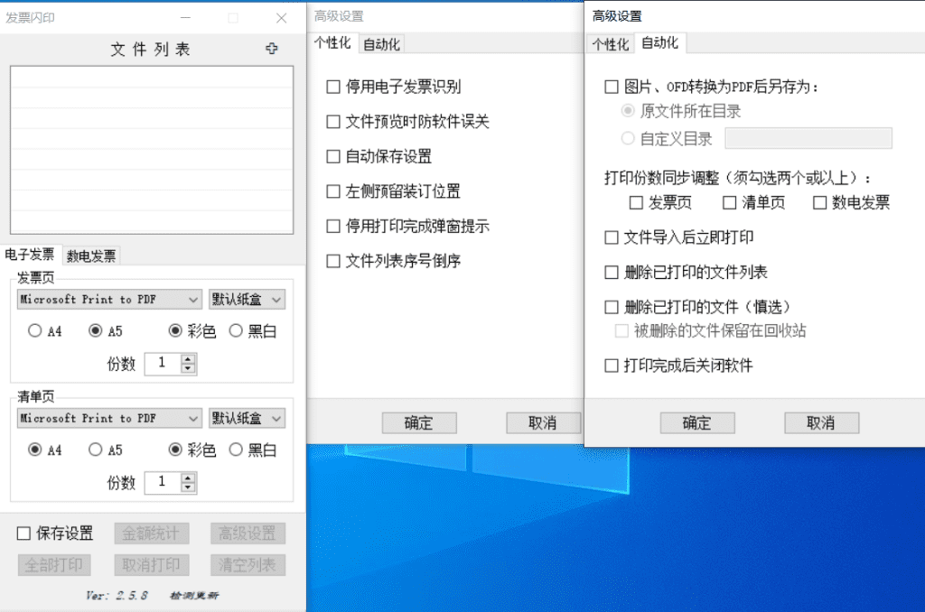Click the add file plus icon
This screenshot has width=925, height=612.
point(271,49)
